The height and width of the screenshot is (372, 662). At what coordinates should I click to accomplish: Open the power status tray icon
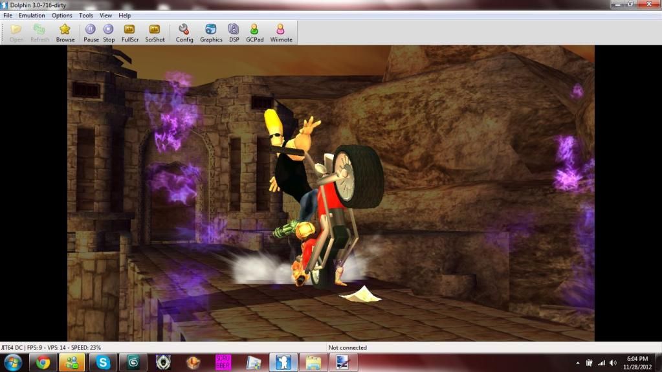(x=589, y=363)
